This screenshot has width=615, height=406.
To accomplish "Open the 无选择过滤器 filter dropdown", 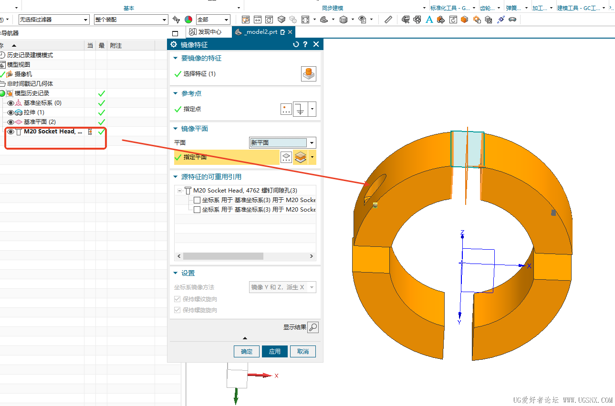I will click(x=54, y=20).
